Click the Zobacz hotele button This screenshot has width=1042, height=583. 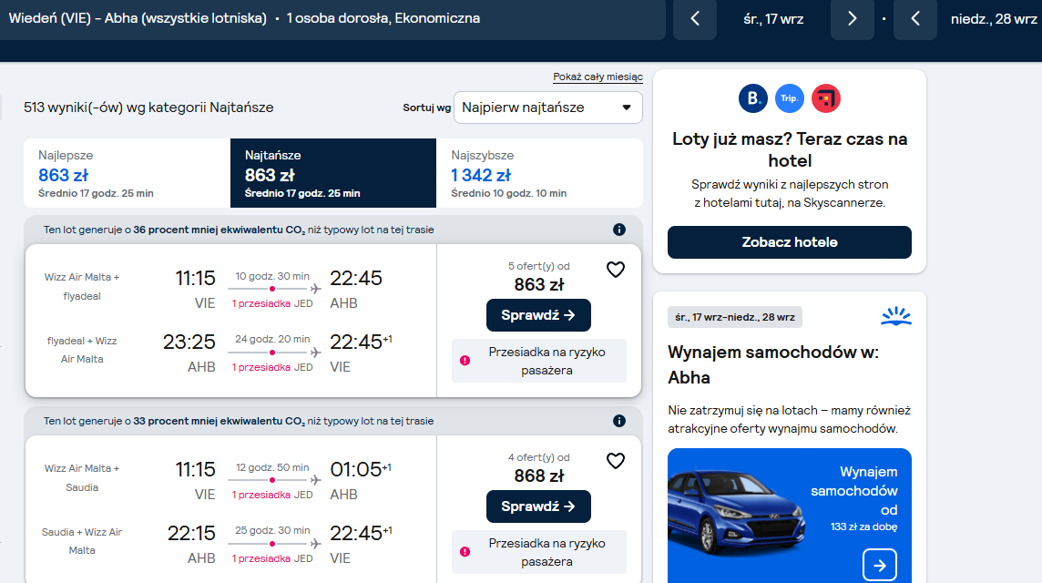790,242
